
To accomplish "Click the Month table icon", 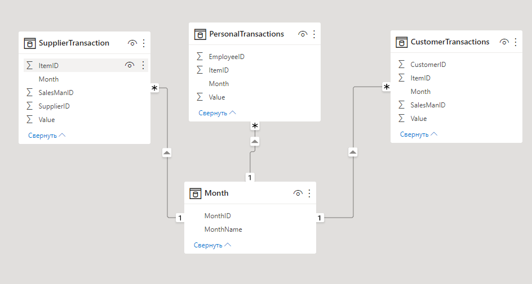I will [x=196, y=193].
